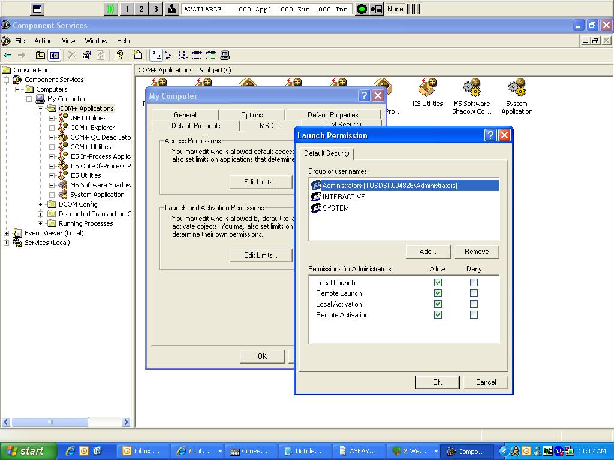Expand the .NET Utilities node
This screenshot has height=460, width=614.
tap(52, 118)
